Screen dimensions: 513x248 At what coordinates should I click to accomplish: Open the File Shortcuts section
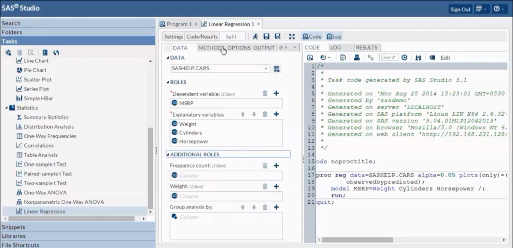pos(77,245)
